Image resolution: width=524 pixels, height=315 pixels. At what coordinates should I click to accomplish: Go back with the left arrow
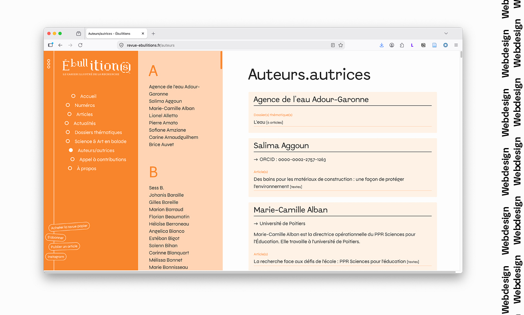[x=60, y=45]
